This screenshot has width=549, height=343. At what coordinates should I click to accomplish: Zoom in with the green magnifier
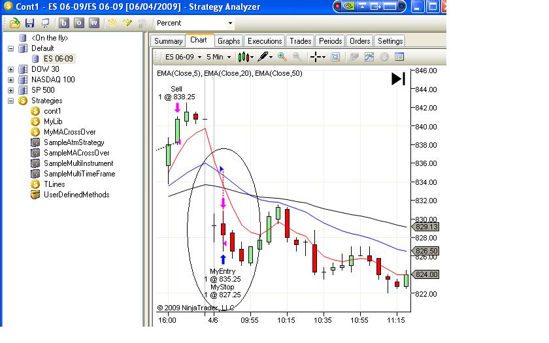[x=282, y=57]
